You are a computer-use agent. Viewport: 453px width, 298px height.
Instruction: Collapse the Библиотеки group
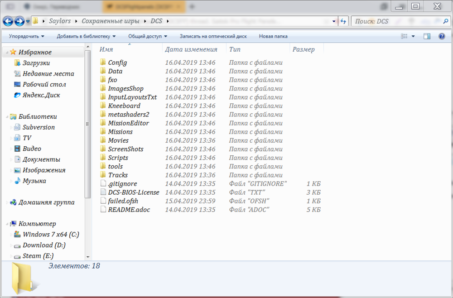point(7,117)
